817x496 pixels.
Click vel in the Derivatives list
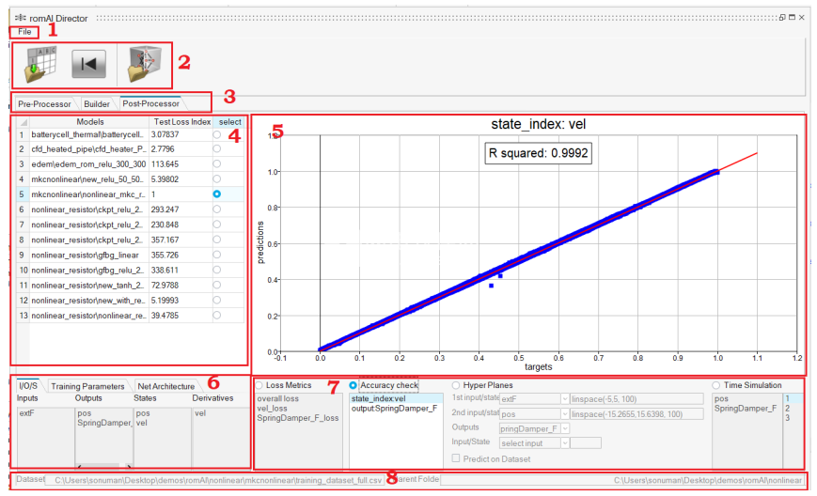(x=200, y=413)
